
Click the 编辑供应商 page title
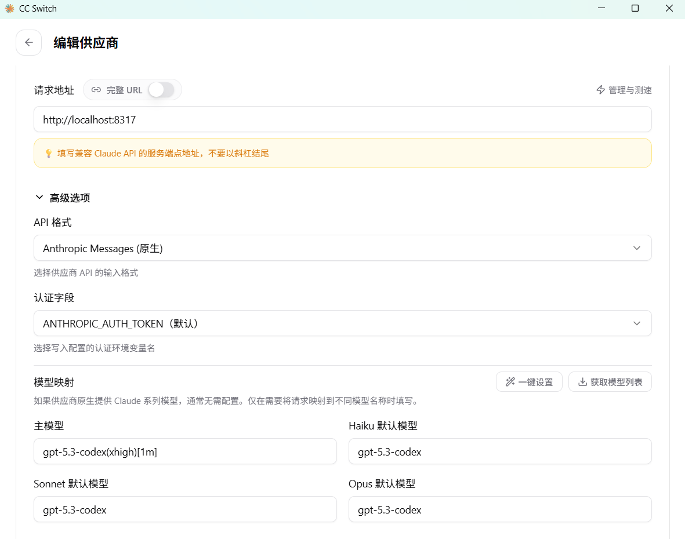point(86,43)
